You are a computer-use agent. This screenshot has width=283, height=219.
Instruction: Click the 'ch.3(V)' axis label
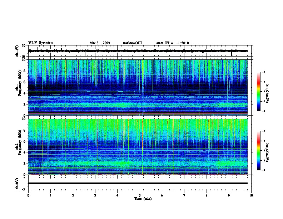click(x=17, y=184)
